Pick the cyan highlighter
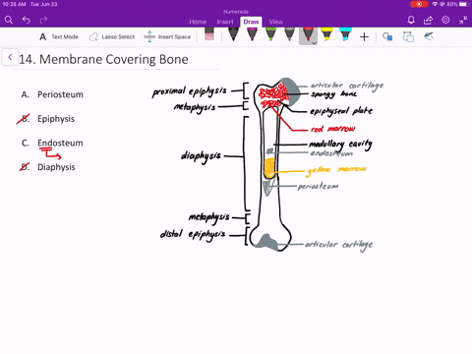 point(345,34)
